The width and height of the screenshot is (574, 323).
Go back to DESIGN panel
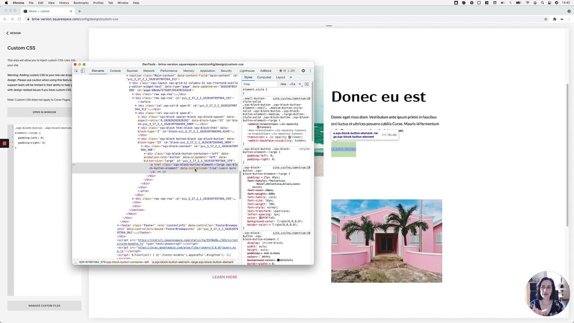[x=13, y=33]
